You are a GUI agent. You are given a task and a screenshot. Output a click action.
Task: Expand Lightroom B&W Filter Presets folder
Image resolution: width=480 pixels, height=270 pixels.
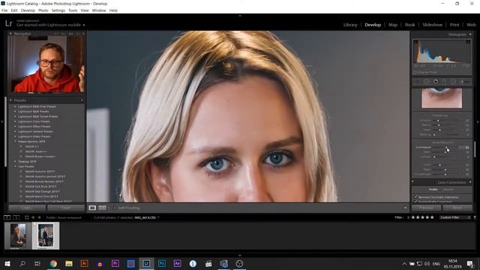(x=15, y=106)
